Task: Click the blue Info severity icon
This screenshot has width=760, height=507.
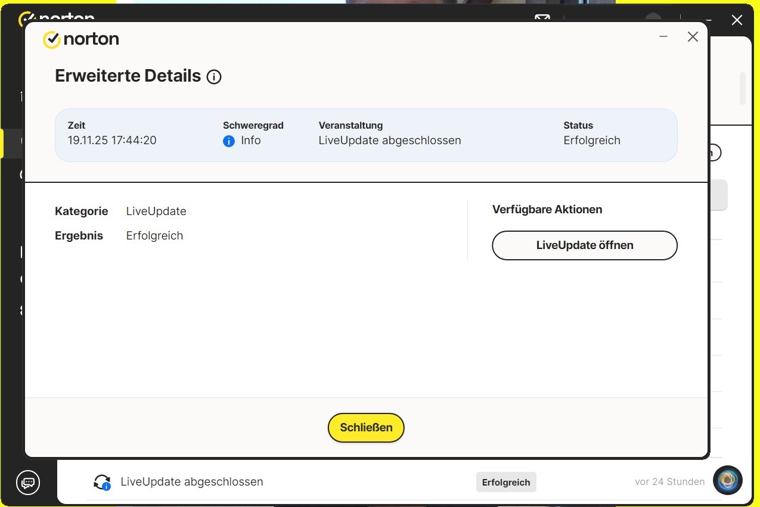Action: (229, 141)
